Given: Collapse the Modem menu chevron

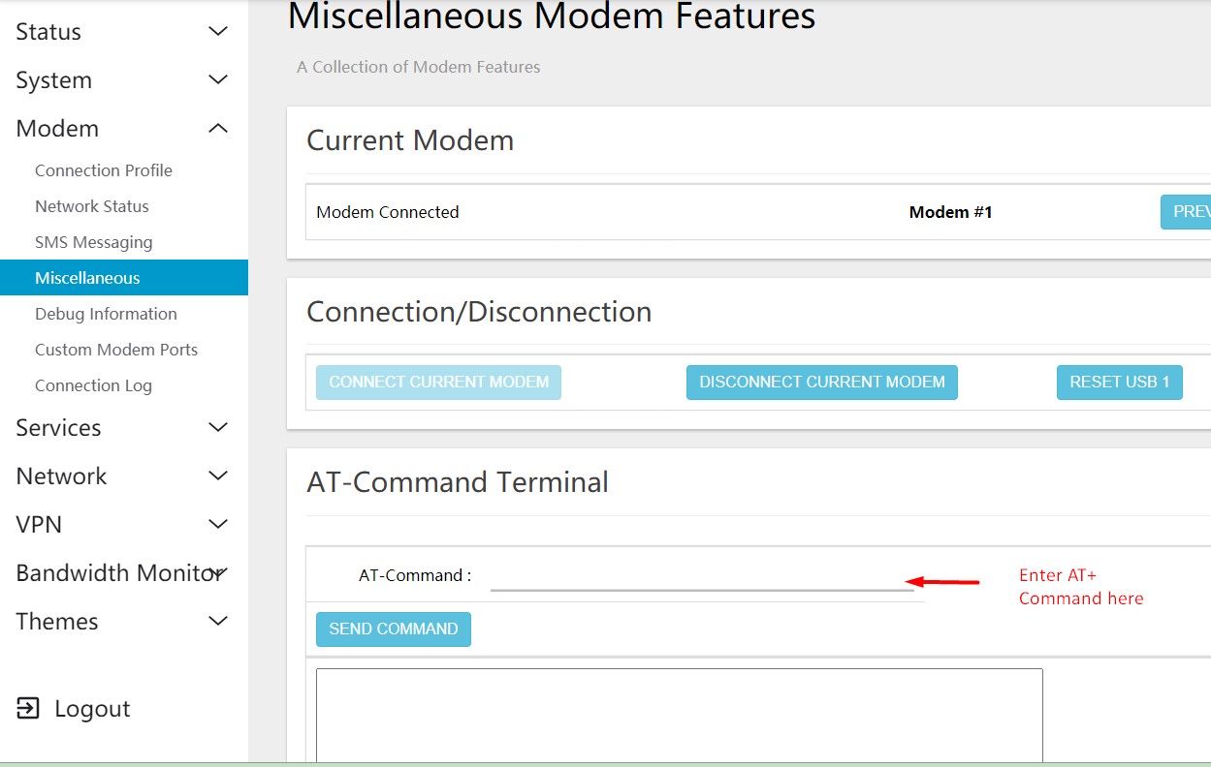Looking at the screenshot, I should (218, 128).
